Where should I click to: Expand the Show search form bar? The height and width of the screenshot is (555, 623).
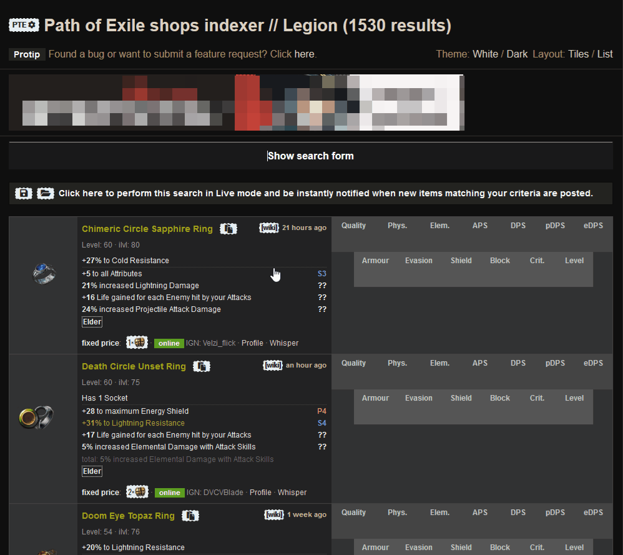coord(311,156)
